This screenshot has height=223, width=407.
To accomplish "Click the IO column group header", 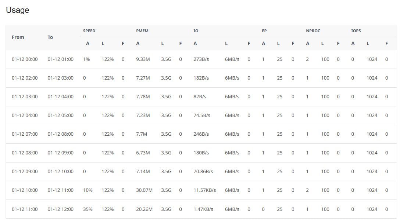I will coord(196,31).
